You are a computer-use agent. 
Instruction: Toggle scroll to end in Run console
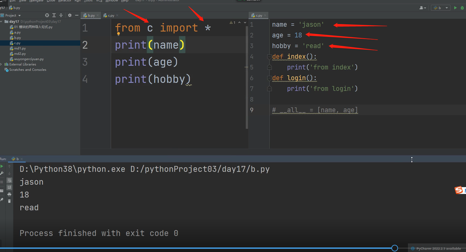9,187
